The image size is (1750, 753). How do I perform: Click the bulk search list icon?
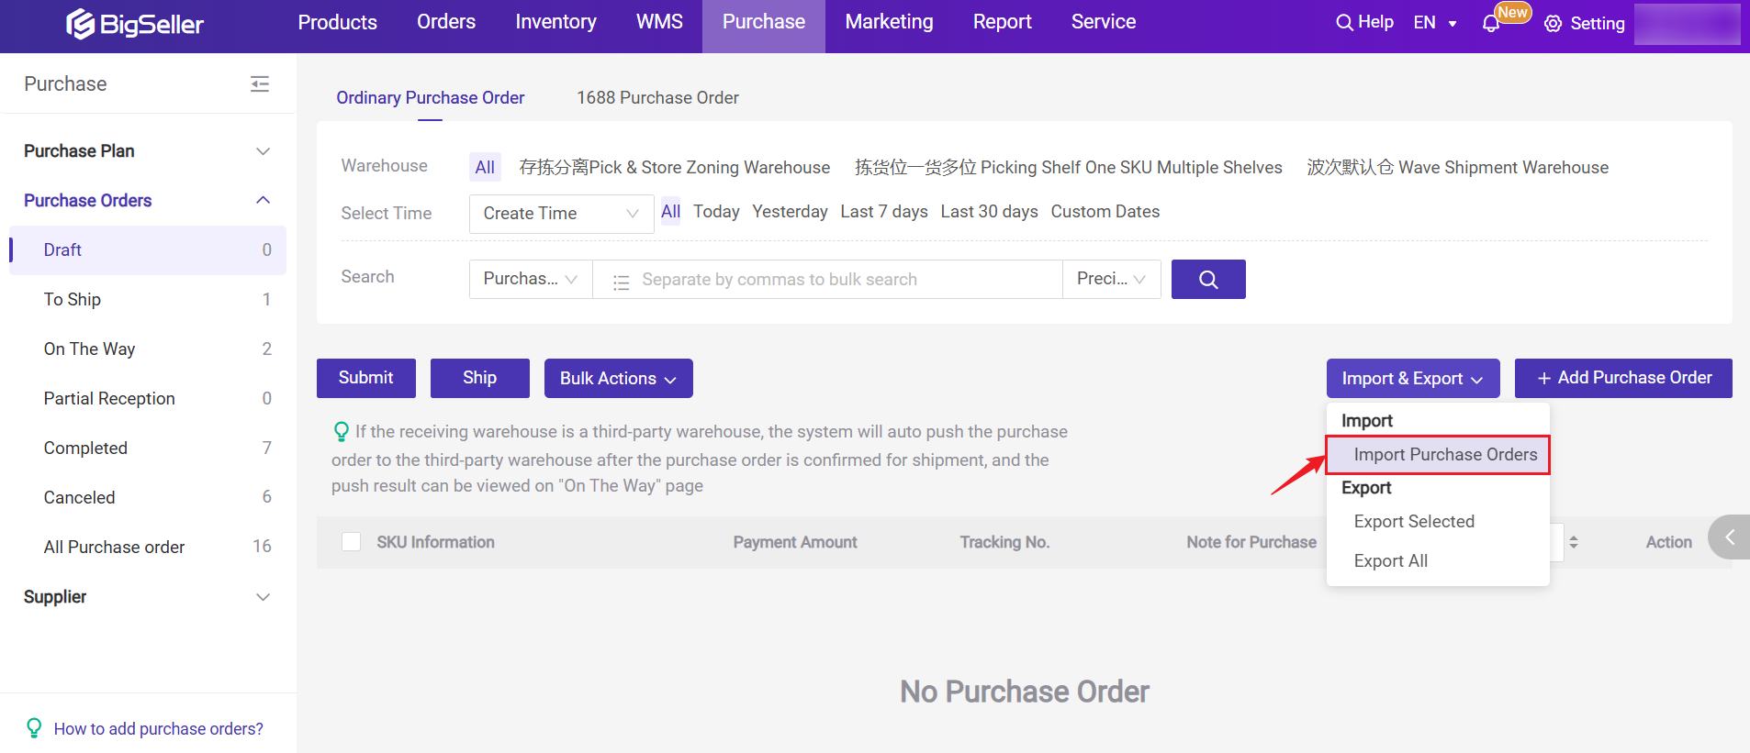tap(622, 281)
